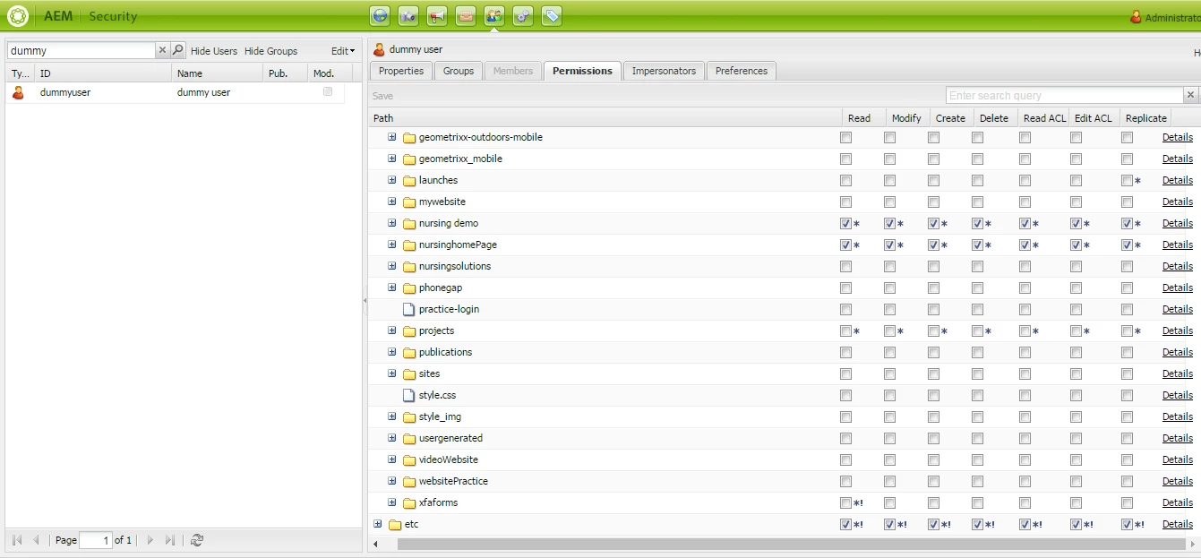Open Details link for nursing demo
This screenshot has width=1201, height=558.
(1178, 223)
